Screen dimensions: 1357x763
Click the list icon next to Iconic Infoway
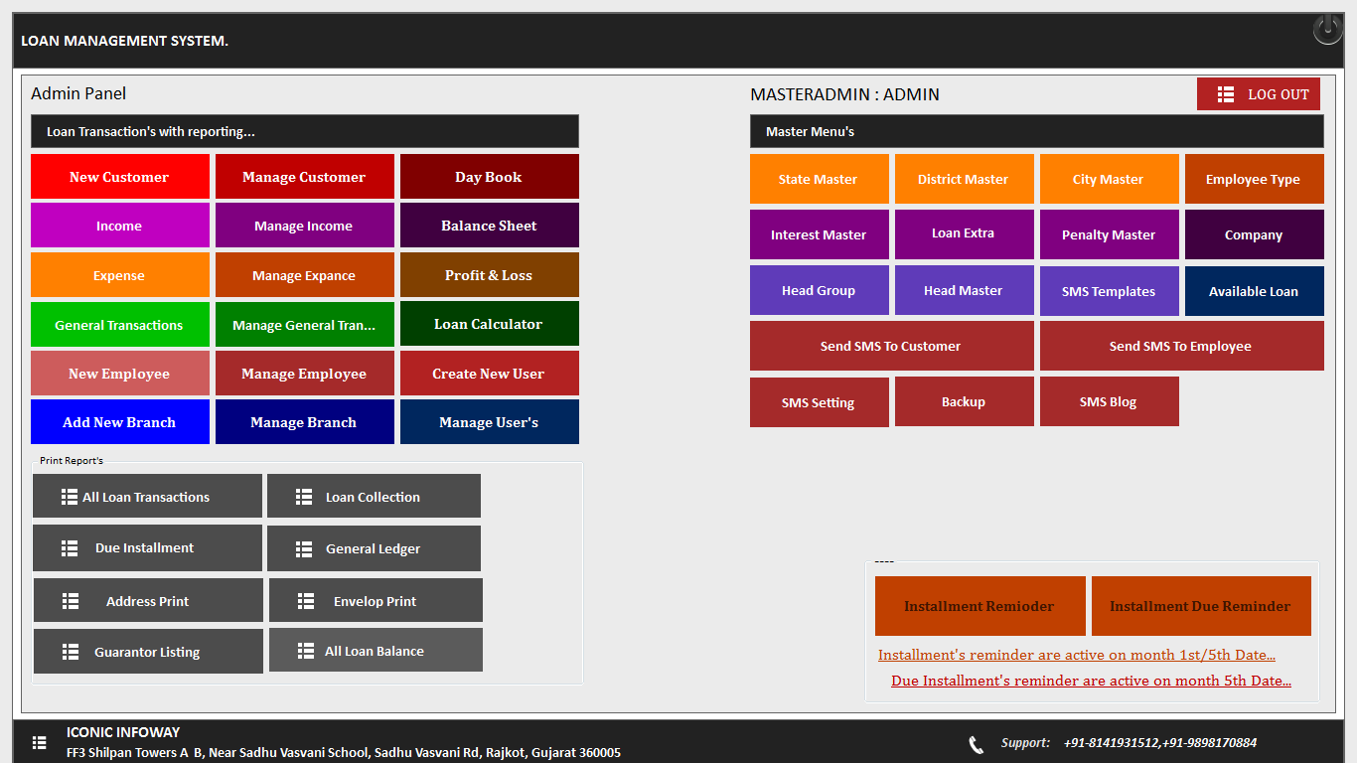[40, 742]
